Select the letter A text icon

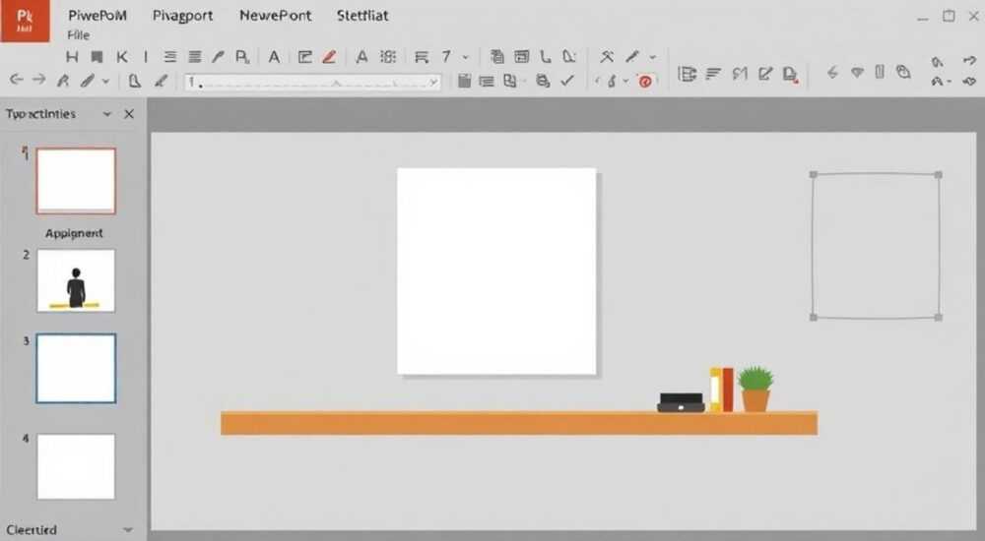pyautogui.click(x=274, y=57)
